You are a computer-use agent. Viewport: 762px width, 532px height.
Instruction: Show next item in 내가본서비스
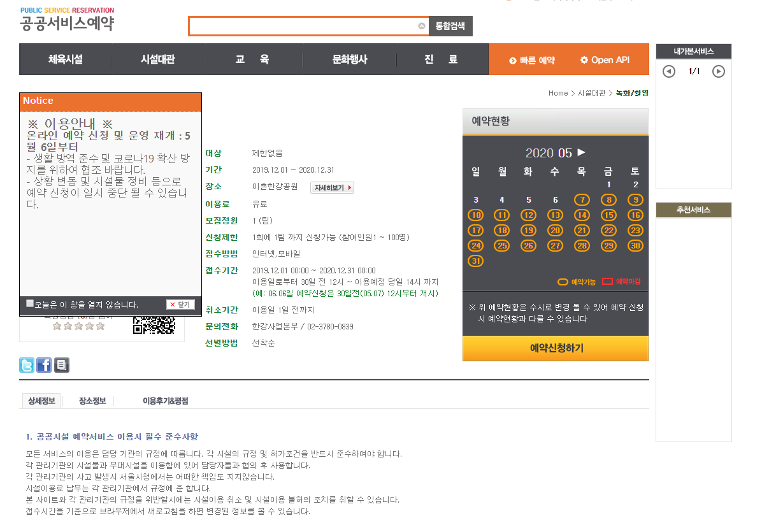pos(719,71)
